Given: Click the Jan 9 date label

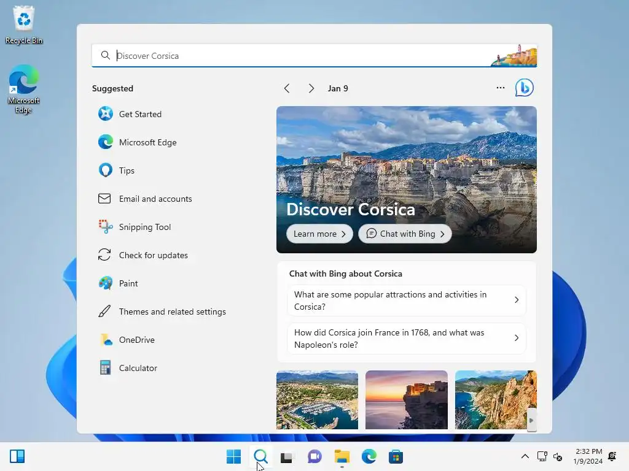Looking at the screenshot, I should (x=338, y=88).
